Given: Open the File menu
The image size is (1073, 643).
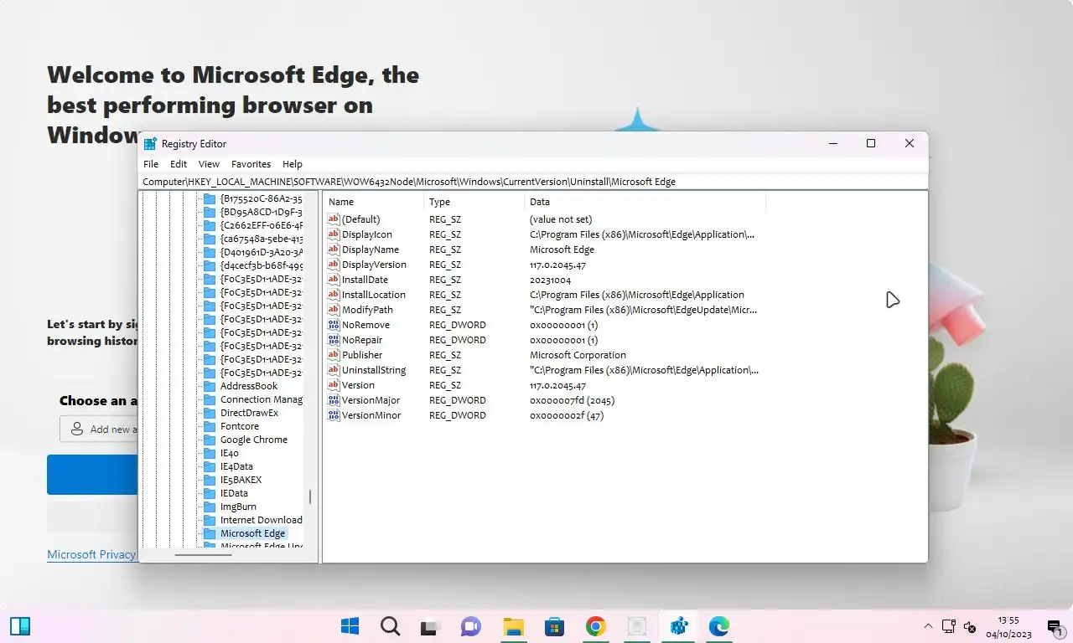Looking at the screenshot, I should [x=151, y=164].
